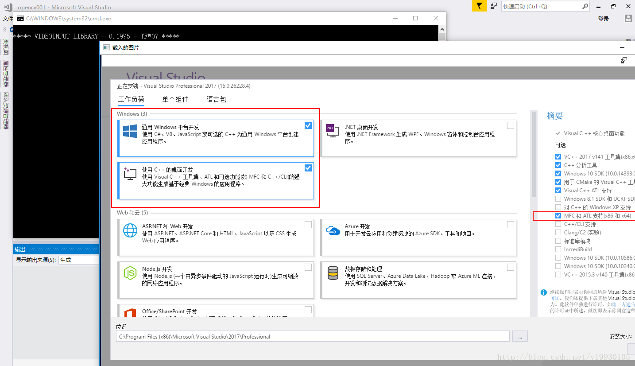Uncheck MFC 和 ATL 支持 option

[x=558, y=215]
